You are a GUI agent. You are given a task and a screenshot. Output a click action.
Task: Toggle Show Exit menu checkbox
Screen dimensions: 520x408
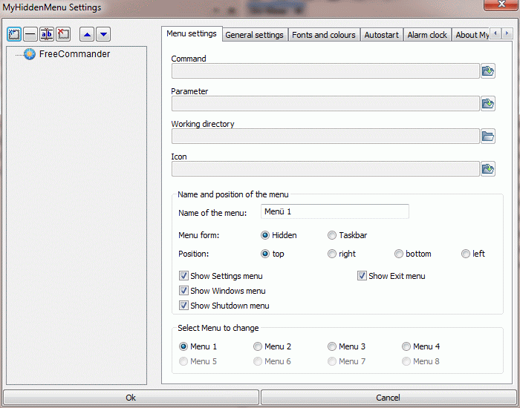(x=362, y=276)
